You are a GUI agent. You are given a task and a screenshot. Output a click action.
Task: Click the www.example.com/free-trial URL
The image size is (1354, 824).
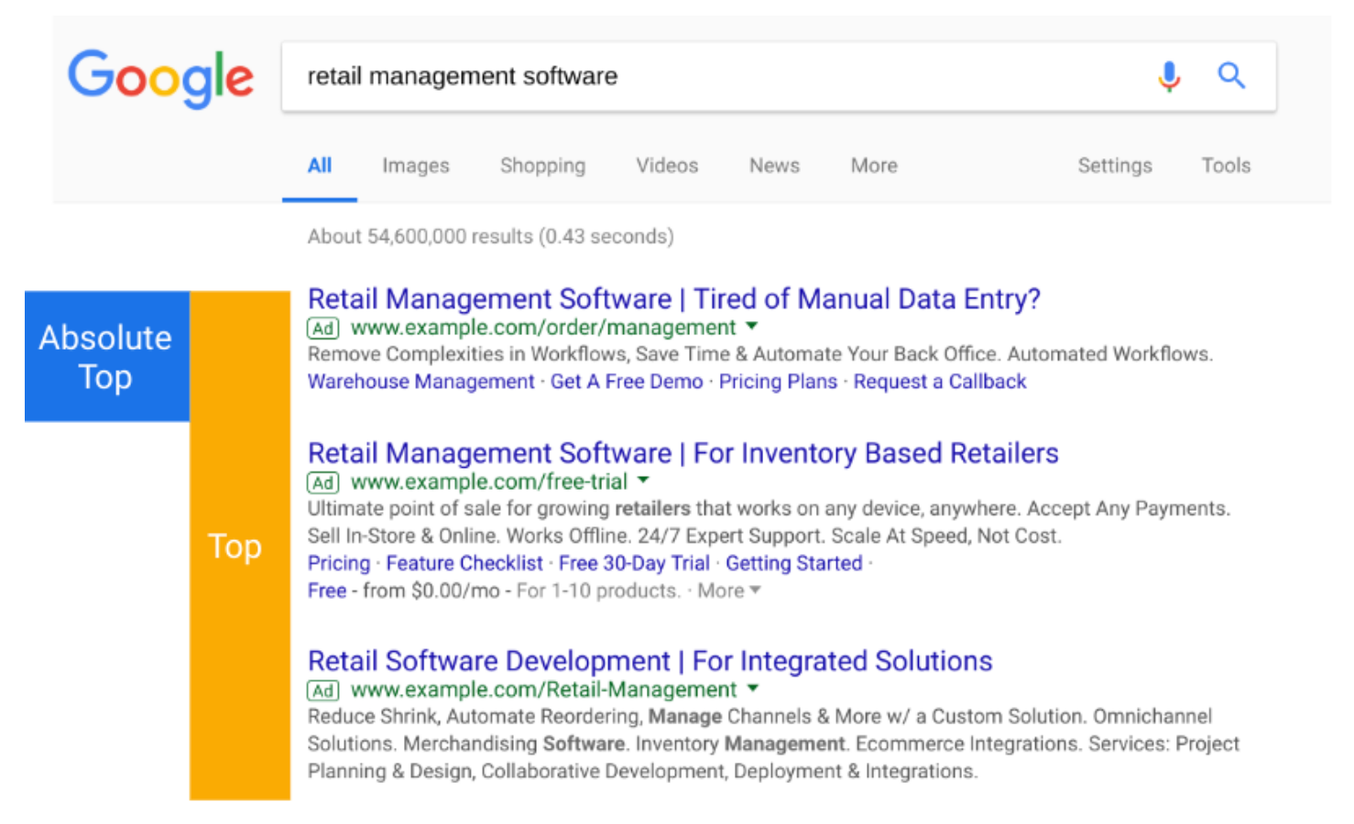(489, 482)
